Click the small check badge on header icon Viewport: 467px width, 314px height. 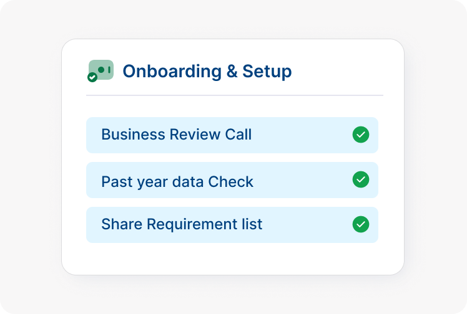tap(92, 77)
